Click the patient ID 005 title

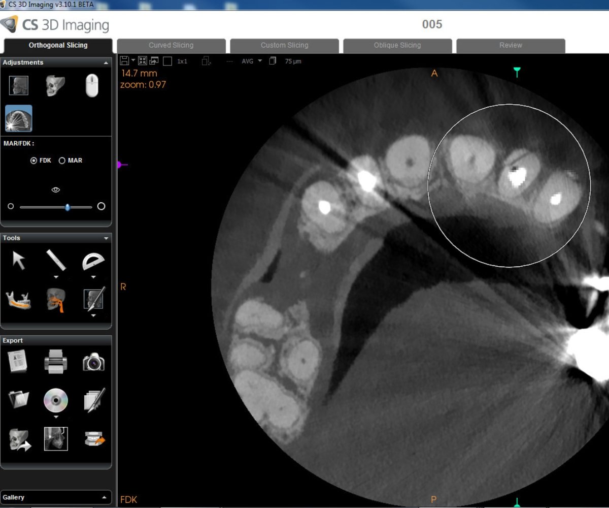coord(432,24)
